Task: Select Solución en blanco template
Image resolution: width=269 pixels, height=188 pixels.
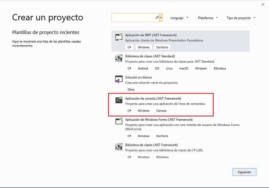Action: click(180, 83)
